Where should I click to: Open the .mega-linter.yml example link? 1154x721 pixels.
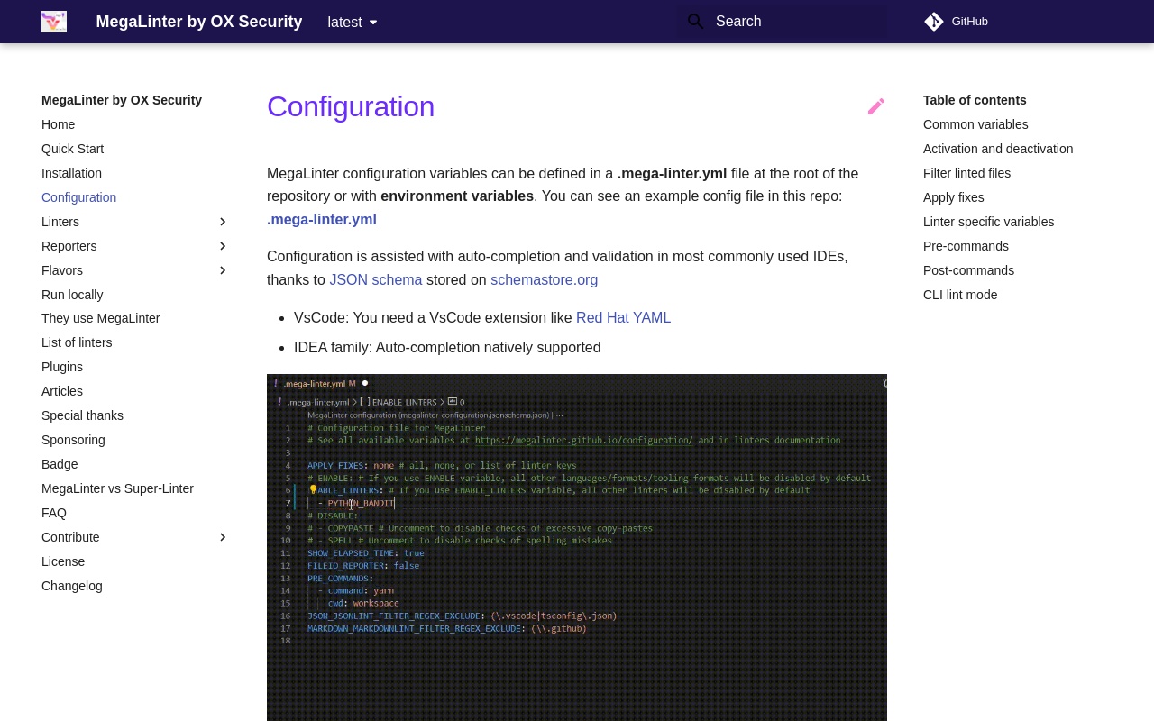point(322,219)
